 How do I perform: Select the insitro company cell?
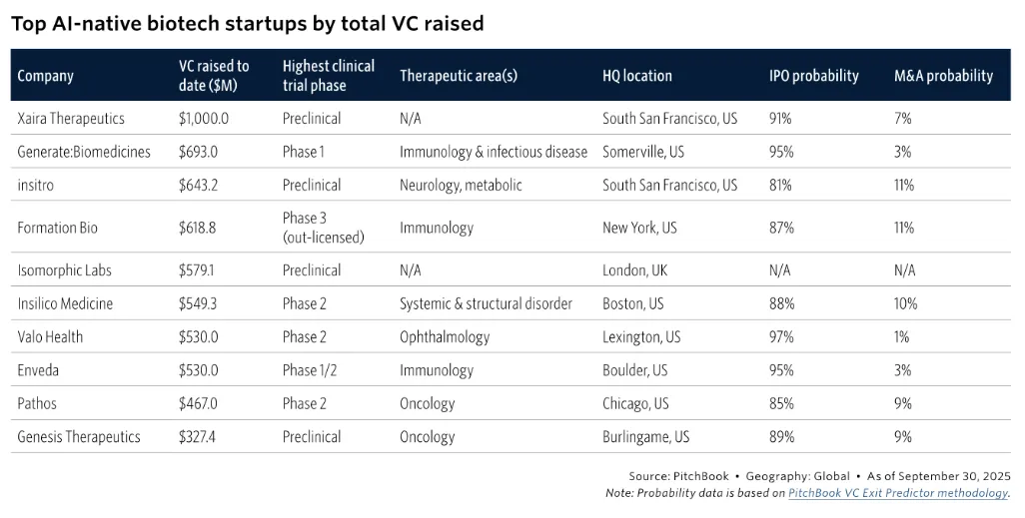[39, 185]
